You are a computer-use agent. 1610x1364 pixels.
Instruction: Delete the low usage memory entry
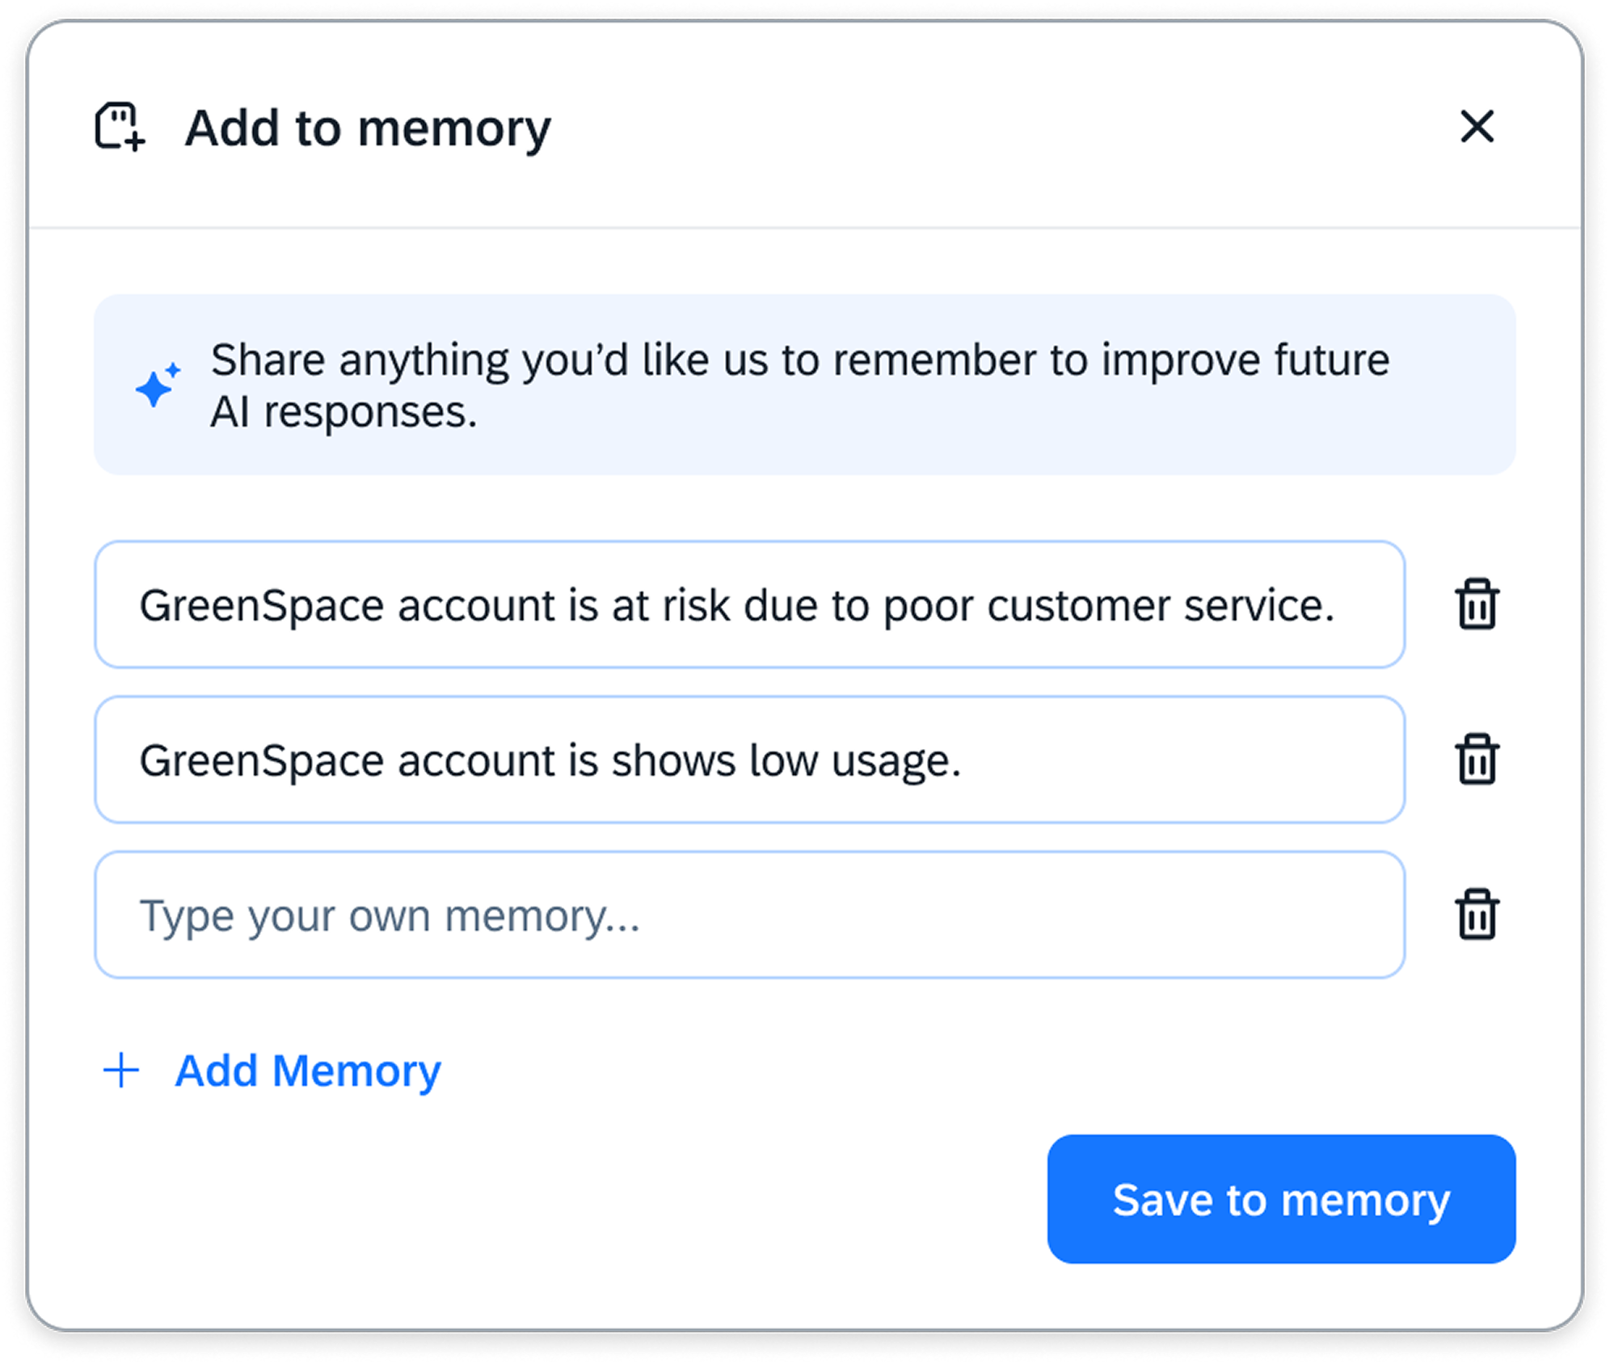click(x=1477, y=759)
